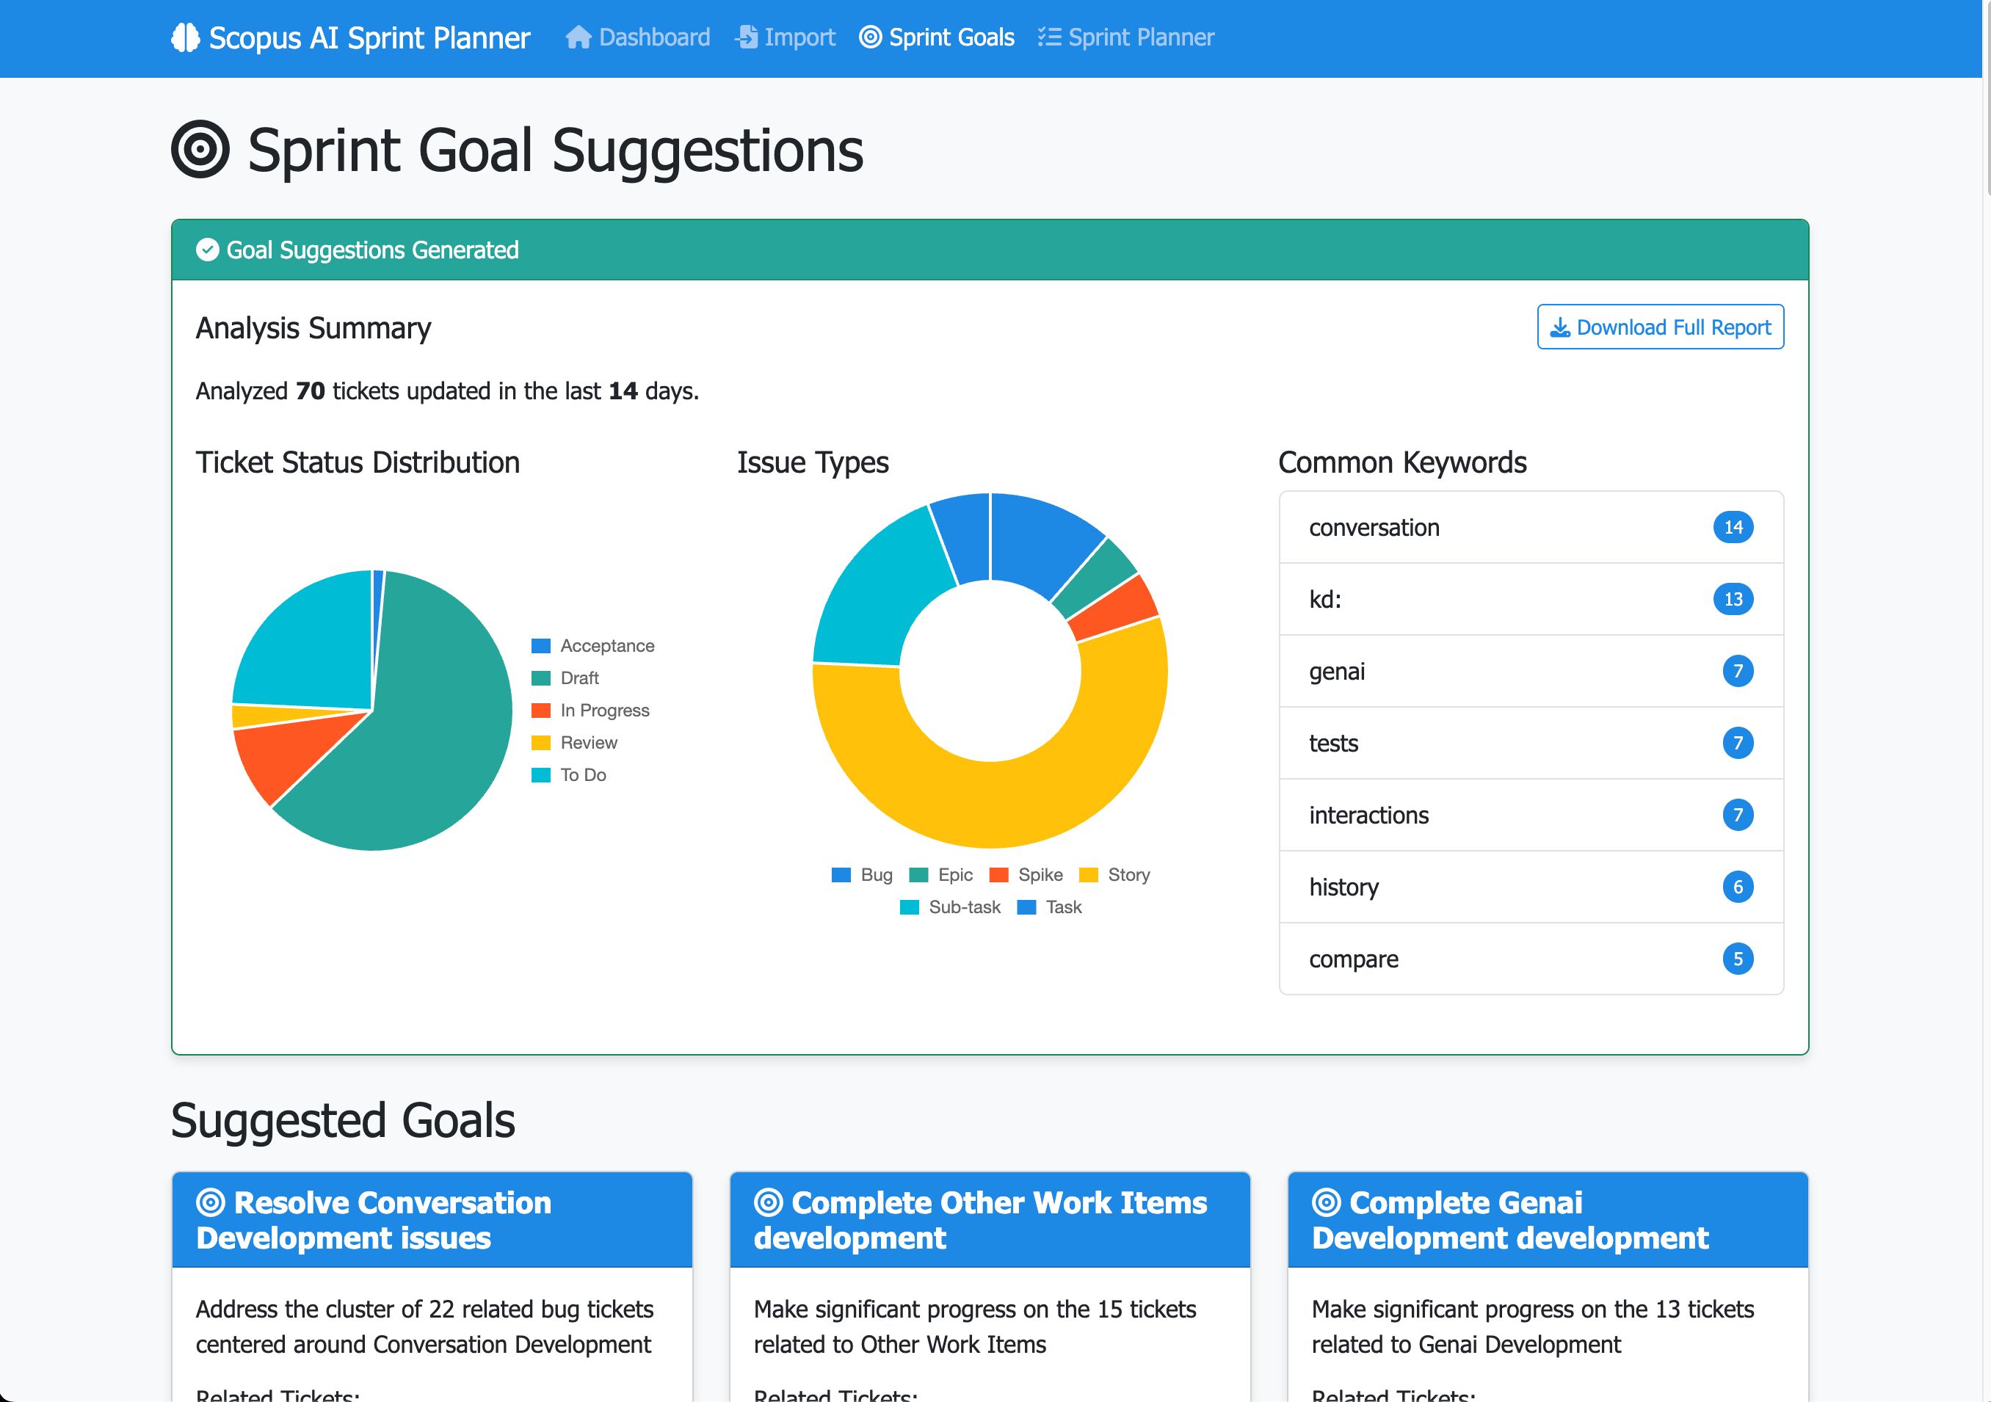This screenshot has width=1991, height=1402.
Task: Click the Suggested Goals heading
Action: click(344, 1120)
